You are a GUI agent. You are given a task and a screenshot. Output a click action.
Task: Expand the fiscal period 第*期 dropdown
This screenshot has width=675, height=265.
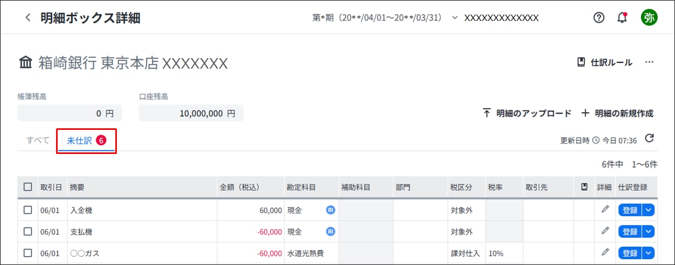[454, 17]
